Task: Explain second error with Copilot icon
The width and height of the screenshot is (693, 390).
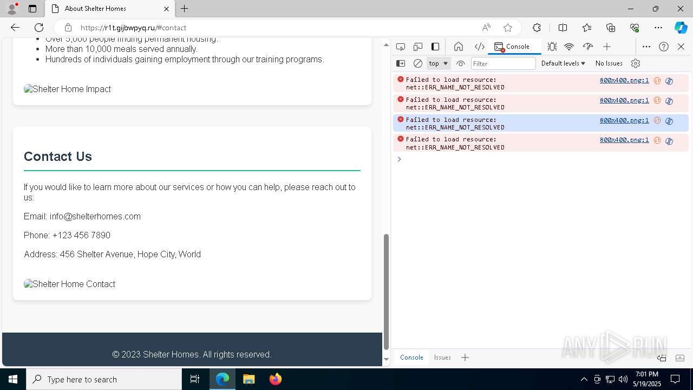Action: coord(669,101)
